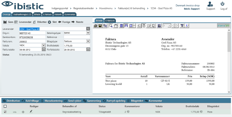Viewport: 232px width, 117px height.
Task: Uncheck the Regnskabsafdeling row checkbox
Action: 5,112
